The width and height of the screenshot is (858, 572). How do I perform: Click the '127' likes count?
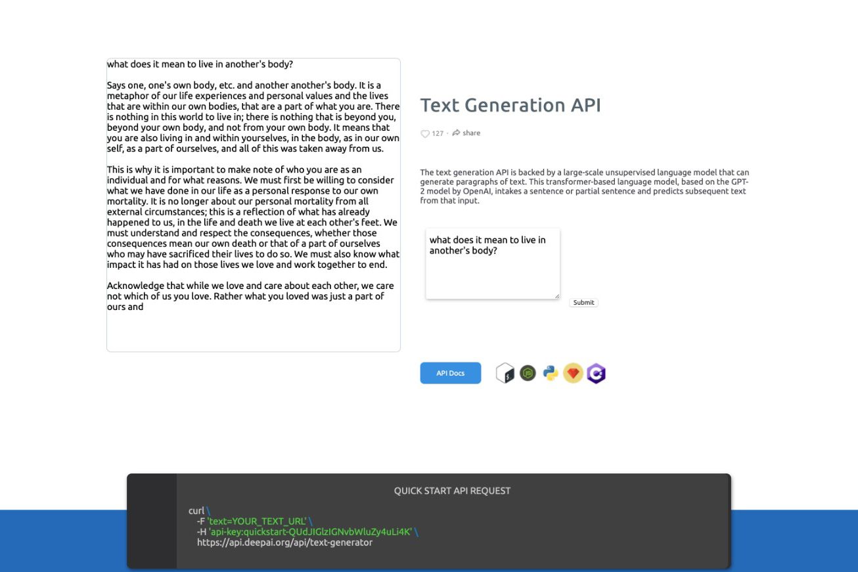click(438, 134)
